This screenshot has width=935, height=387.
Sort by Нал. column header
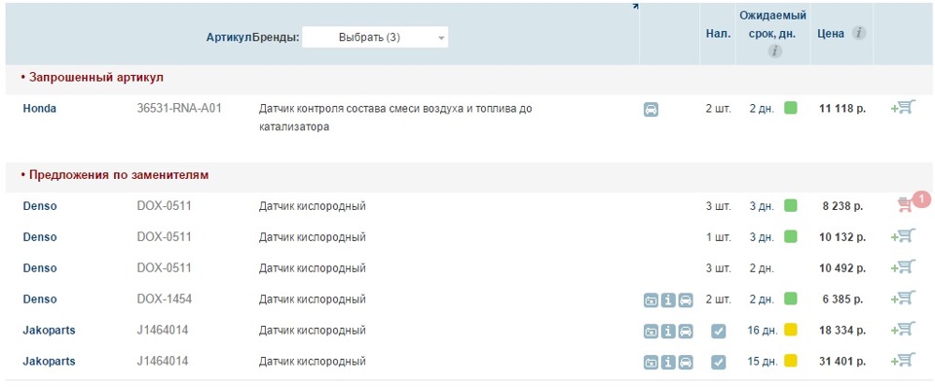click(718, 34)
